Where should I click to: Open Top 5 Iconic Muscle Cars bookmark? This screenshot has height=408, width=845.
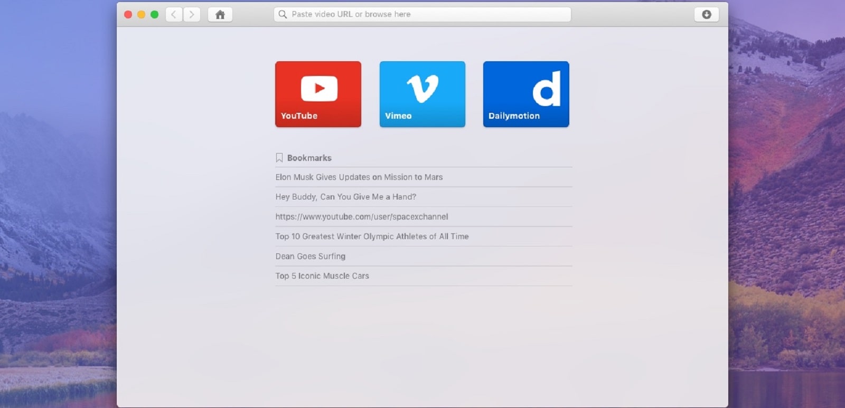[x=424, y=276]
